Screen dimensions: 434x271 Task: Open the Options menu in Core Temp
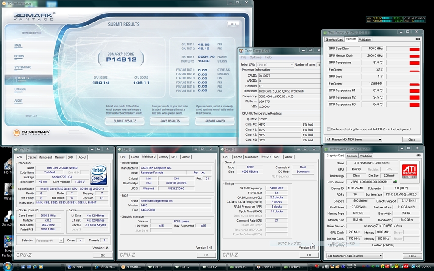[x=256, y=57]
